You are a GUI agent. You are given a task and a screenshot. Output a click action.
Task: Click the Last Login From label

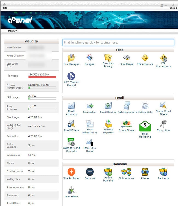12,65
